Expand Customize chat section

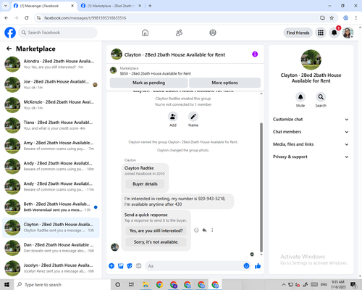[x=311, y=120]
